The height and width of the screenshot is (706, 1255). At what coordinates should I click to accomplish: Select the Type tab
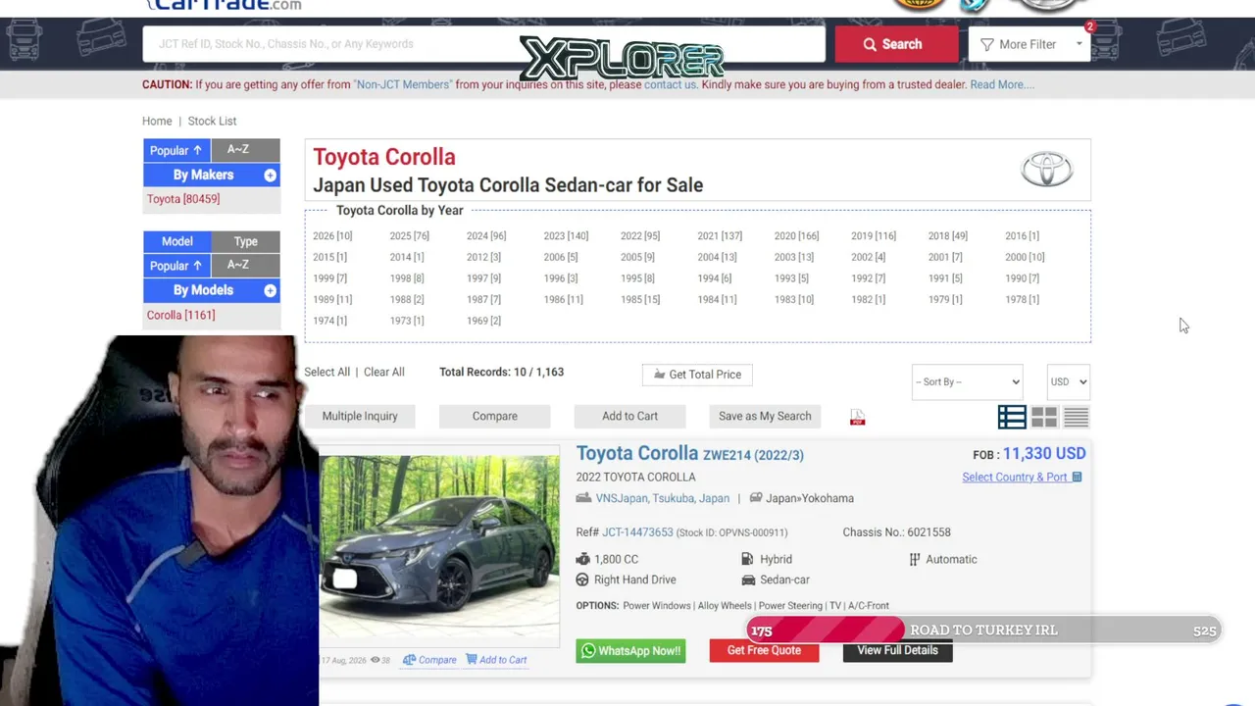coord(245,241)
